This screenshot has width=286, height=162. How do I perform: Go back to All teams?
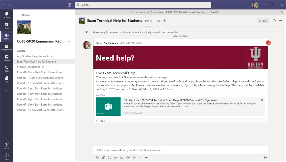(25, 15)
